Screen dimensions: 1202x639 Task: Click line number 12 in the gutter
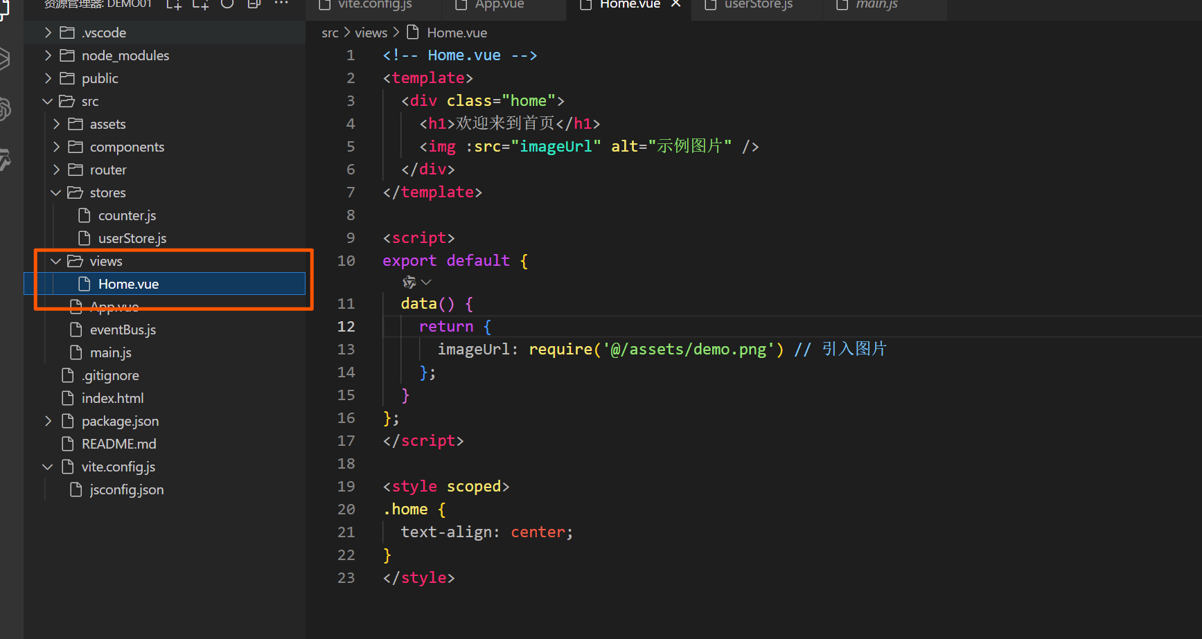(x=346, y=326)
